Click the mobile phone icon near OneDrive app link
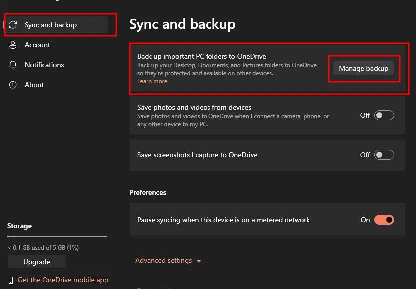Image resolution: width=416 pixels, height=289 pixels. [x=11, y=280]
